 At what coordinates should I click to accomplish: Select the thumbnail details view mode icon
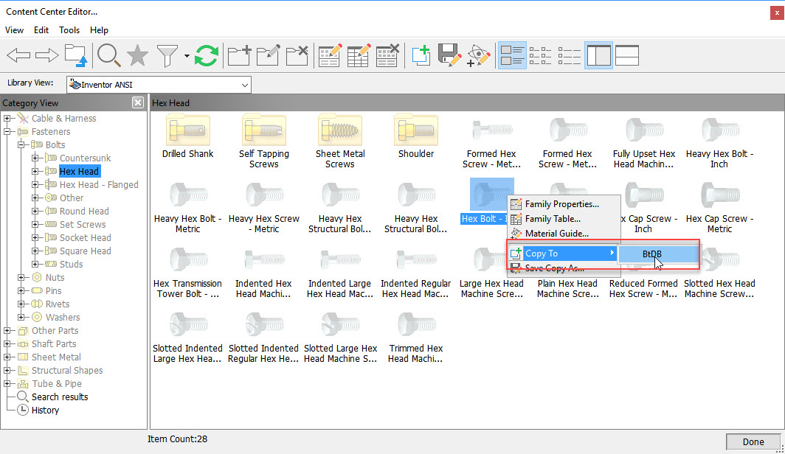(512, 55)
